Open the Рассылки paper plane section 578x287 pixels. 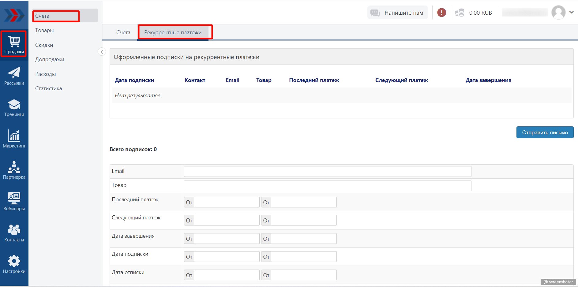click(14, 76)
